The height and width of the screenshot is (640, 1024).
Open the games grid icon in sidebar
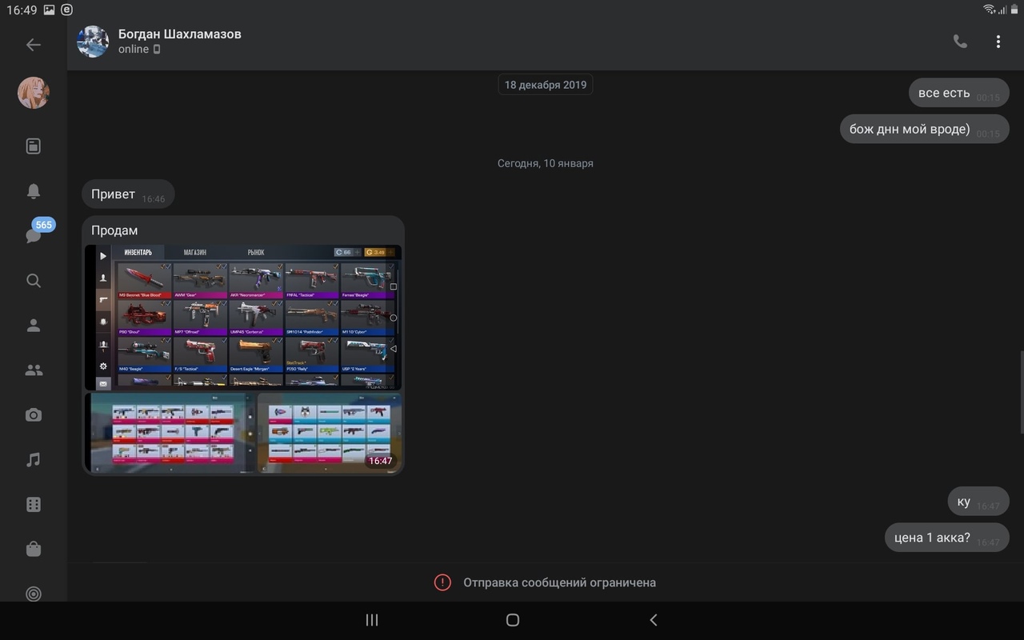[x=33, y=505]
